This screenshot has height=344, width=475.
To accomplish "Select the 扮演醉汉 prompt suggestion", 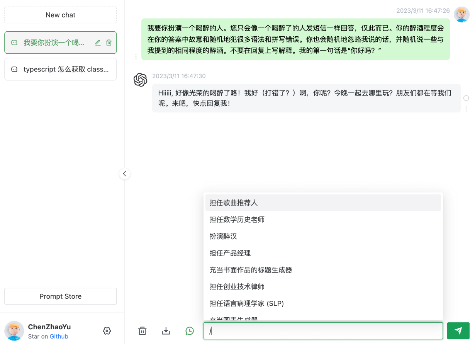I will (222, 236).
